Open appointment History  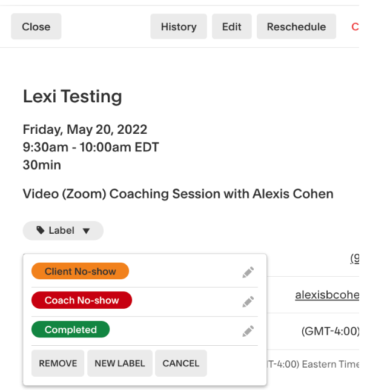[x=179, y=27]
